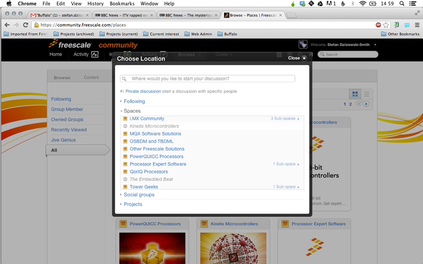Select MQX Software Solutions space
The width and height of the screenshot is (423, 264).
(155, 134)
